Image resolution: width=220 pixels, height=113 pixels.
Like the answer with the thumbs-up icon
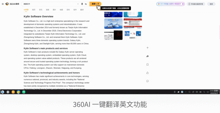148,73
